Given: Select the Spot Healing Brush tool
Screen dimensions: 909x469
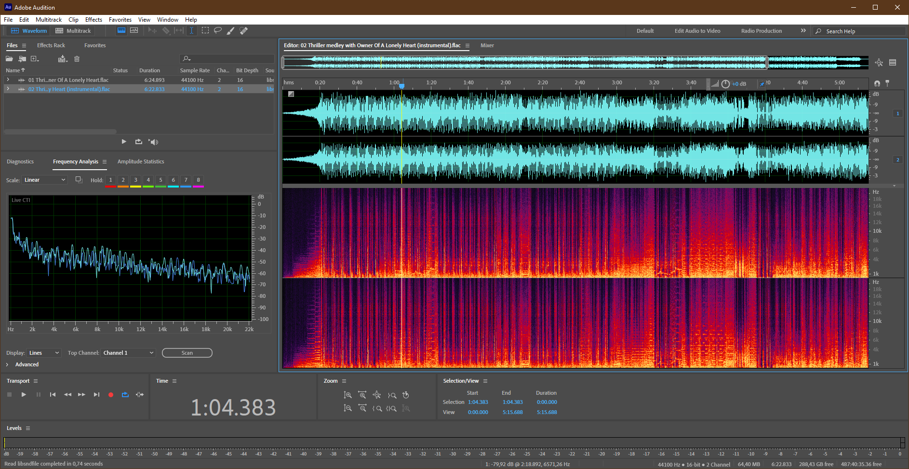Looking at the screenshot, I should (x=244, y=30).
